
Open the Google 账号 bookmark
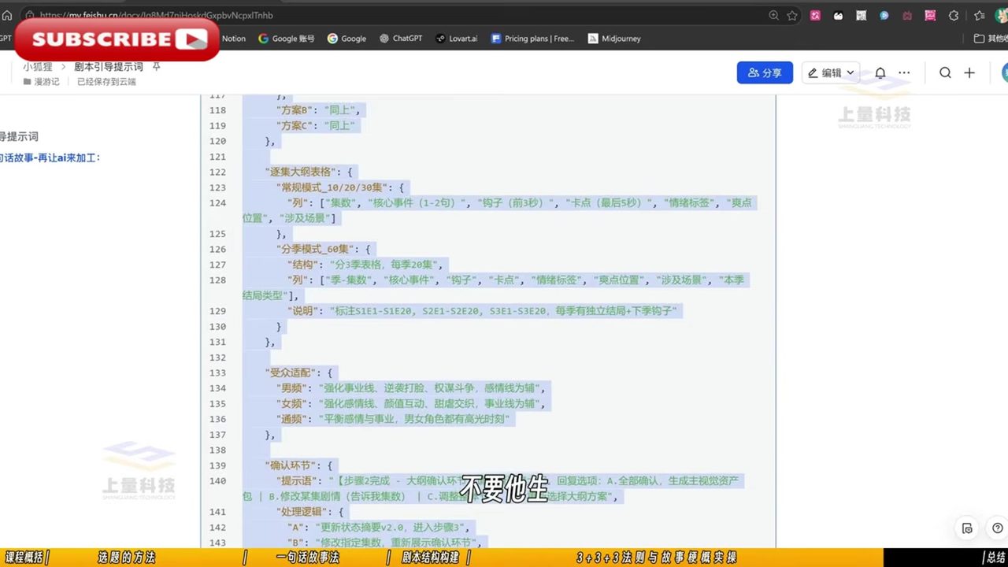click(x=287, y=38)
